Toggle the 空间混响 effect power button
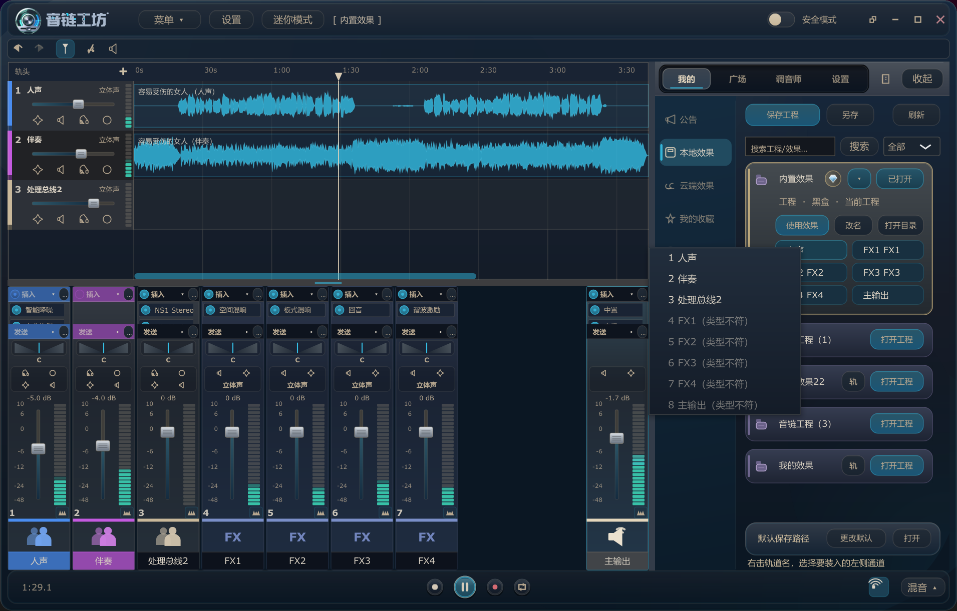Screen dimensions: 957x611 [210, 310]
